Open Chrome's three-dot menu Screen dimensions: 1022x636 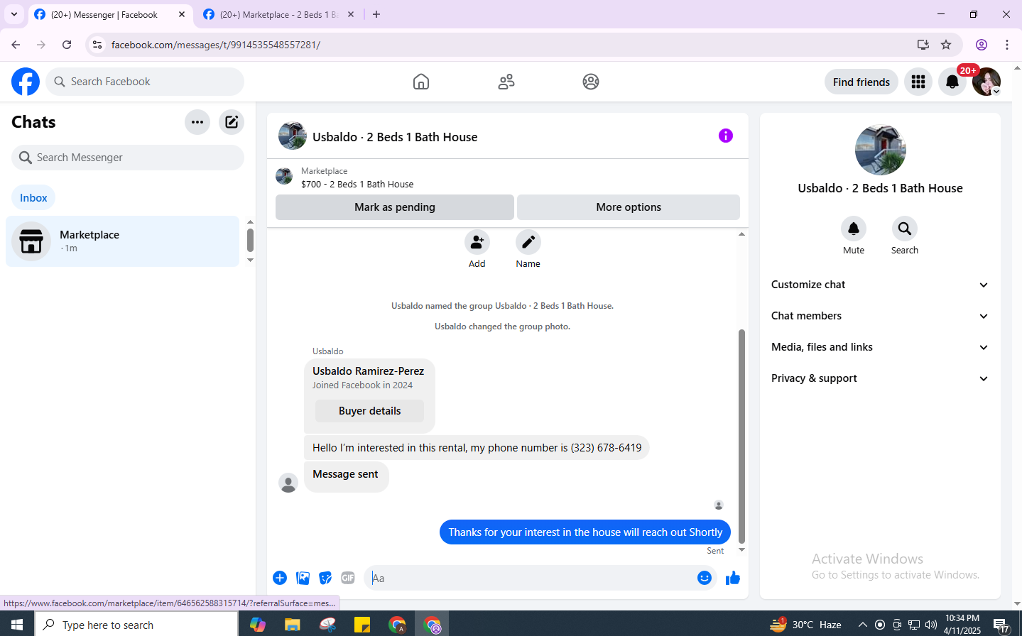[x=1007, y=45]
